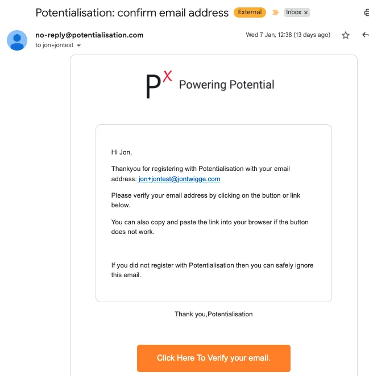Expand recipient details arrow beside jon+jontest
Screen dimensions: 369x376
click(78, 45)
